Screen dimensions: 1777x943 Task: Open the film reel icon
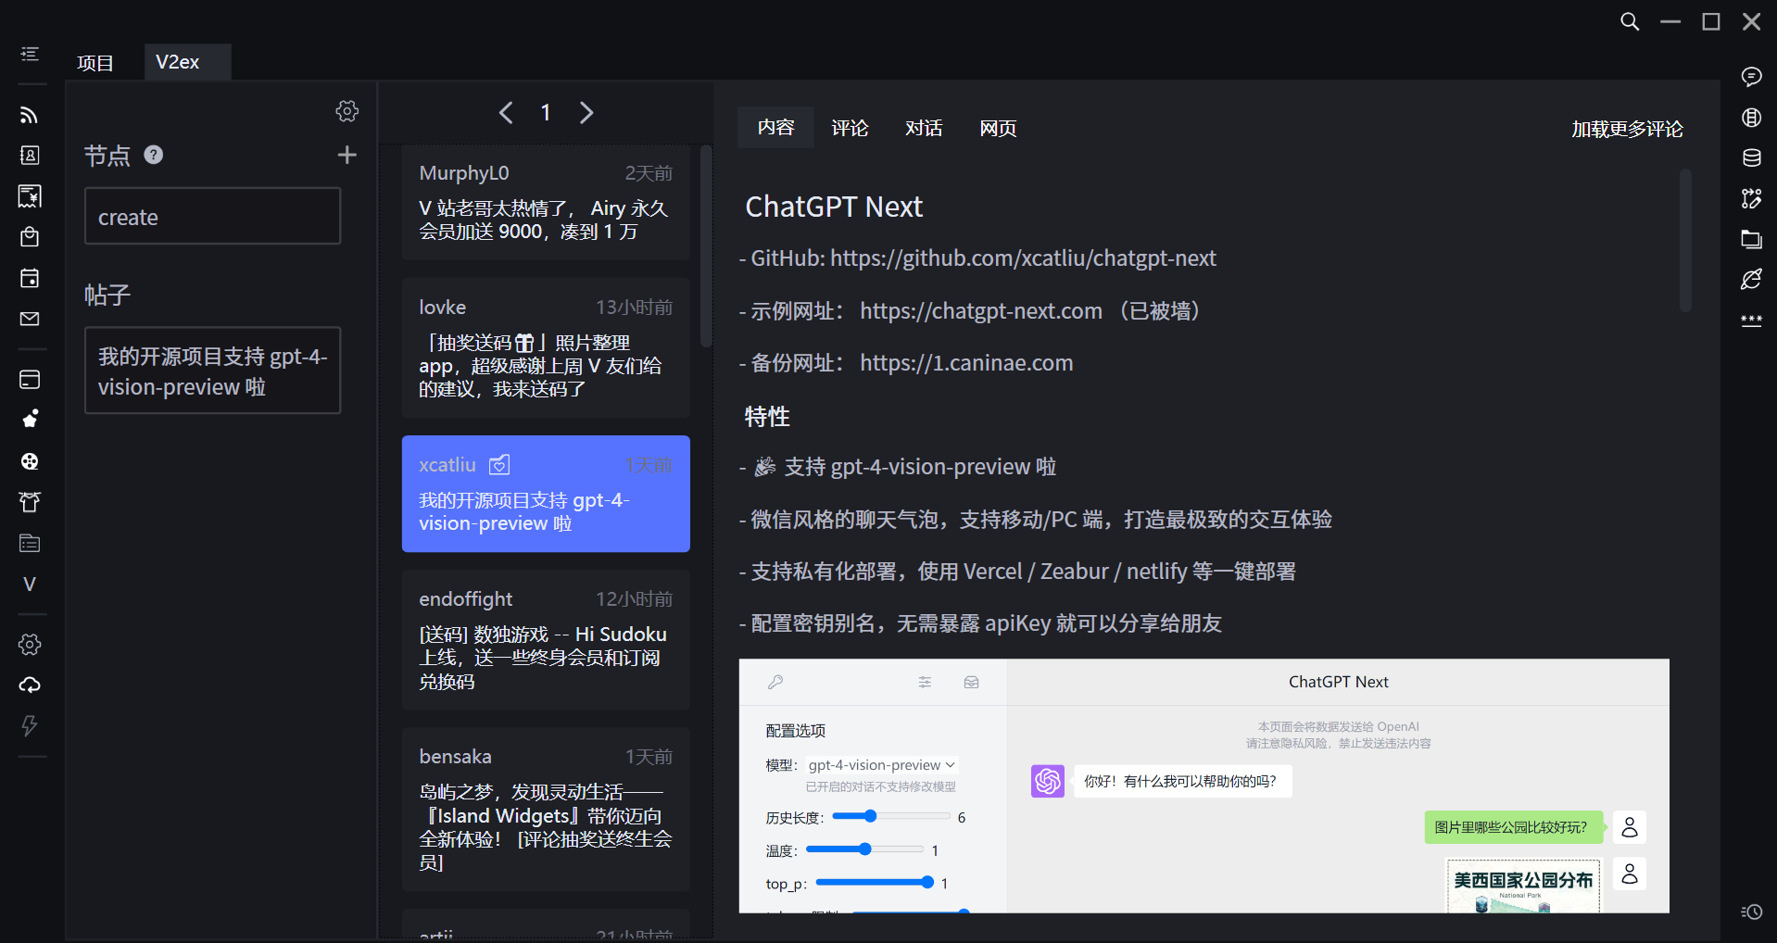tap(30, 461)
